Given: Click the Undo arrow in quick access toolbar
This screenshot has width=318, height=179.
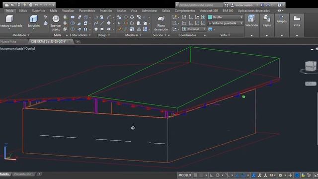Looking at the screenshot, I should pos(36,5).
